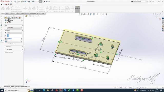Cancel Boss-Extrude with the red X

pos(8,23)
